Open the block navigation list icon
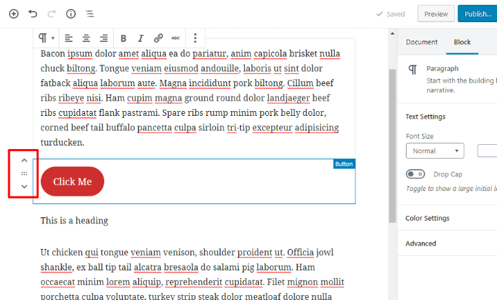The image size is (497, 300). (x=90, y=14)
